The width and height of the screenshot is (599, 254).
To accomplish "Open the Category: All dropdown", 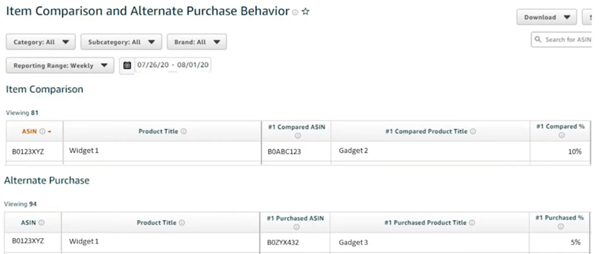I will [x=41, y=42].
